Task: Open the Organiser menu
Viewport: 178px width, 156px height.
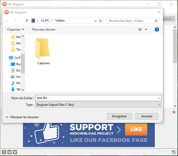Action: coord(16,29)
